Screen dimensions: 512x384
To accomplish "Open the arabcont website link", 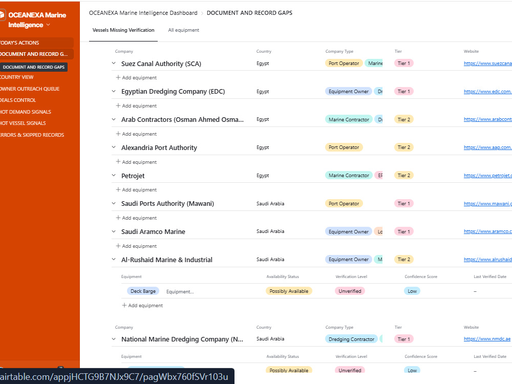I will click(x=488, y=119).
